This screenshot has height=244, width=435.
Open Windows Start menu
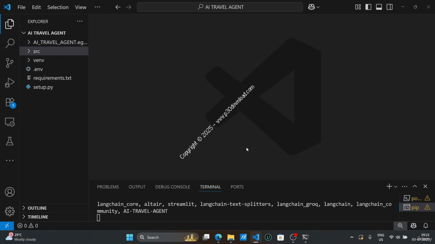pyautogui.click(x=129, y=237)
